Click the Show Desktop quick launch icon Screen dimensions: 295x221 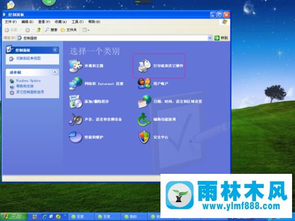(51, 216)
